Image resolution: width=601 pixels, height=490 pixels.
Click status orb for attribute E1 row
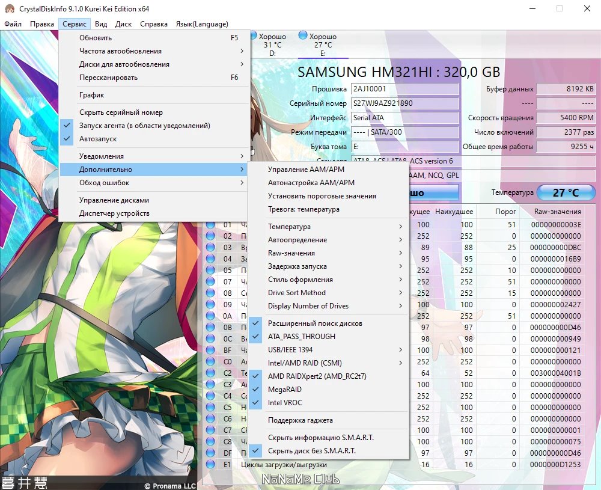pos(210,464)
